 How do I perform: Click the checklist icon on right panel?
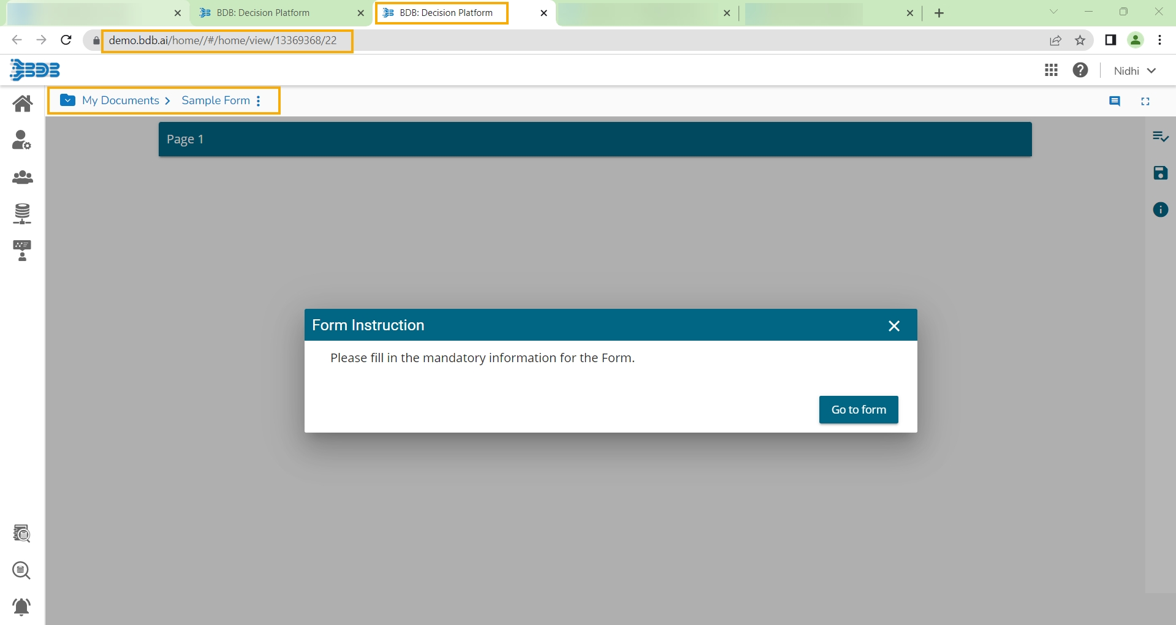pos(1161,137)
